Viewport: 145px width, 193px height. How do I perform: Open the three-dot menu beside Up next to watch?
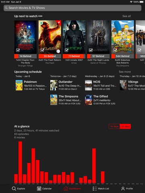coord(40,16)
